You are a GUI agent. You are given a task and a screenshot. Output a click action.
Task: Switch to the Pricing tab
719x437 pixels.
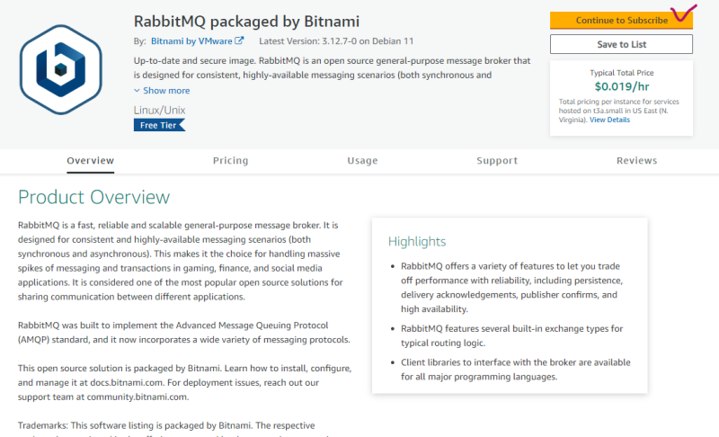(x=230, y=161)
